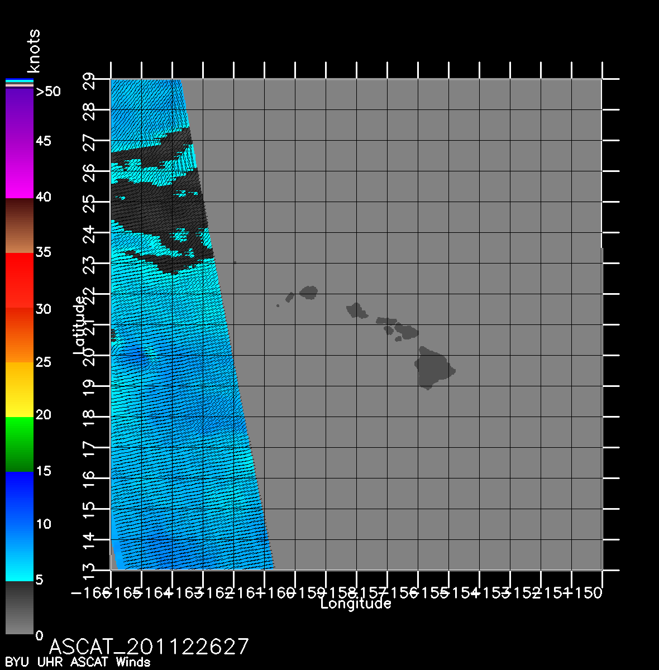Click the blue 10-knot color band
This screenshot has height=670, width=659.
[x=19, y=525]
